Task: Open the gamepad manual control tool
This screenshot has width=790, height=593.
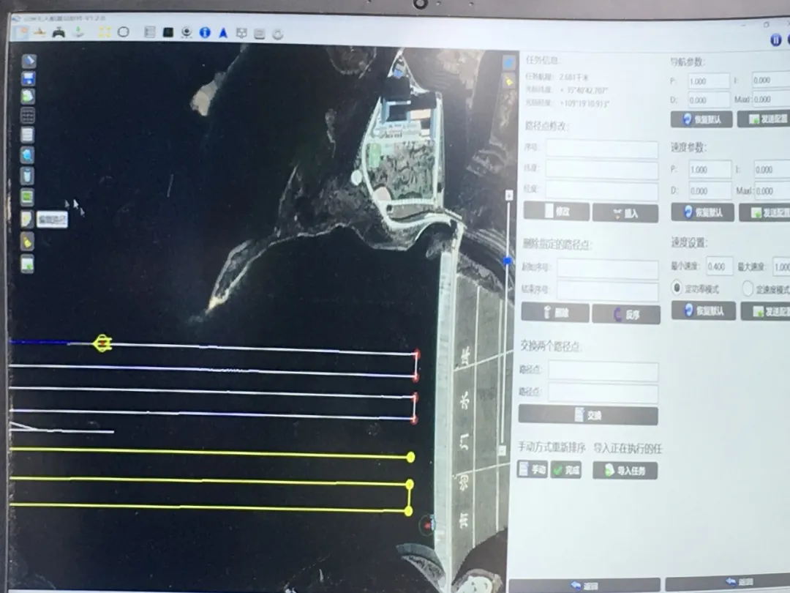Action: coord(59,33)
